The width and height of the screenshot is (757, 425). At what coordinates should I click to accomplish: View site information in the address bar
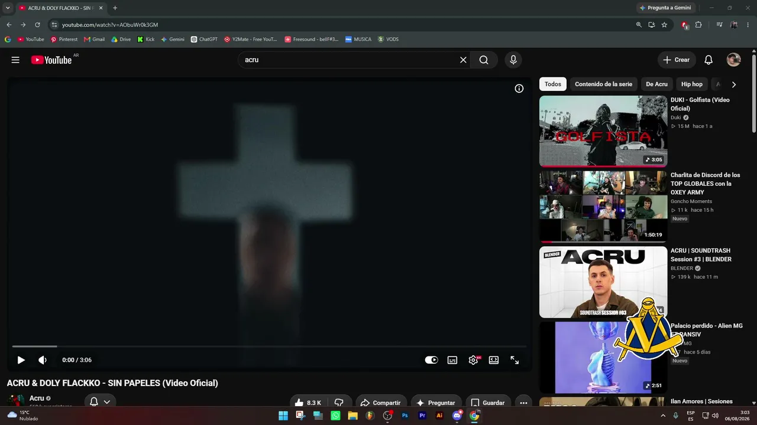54,25
